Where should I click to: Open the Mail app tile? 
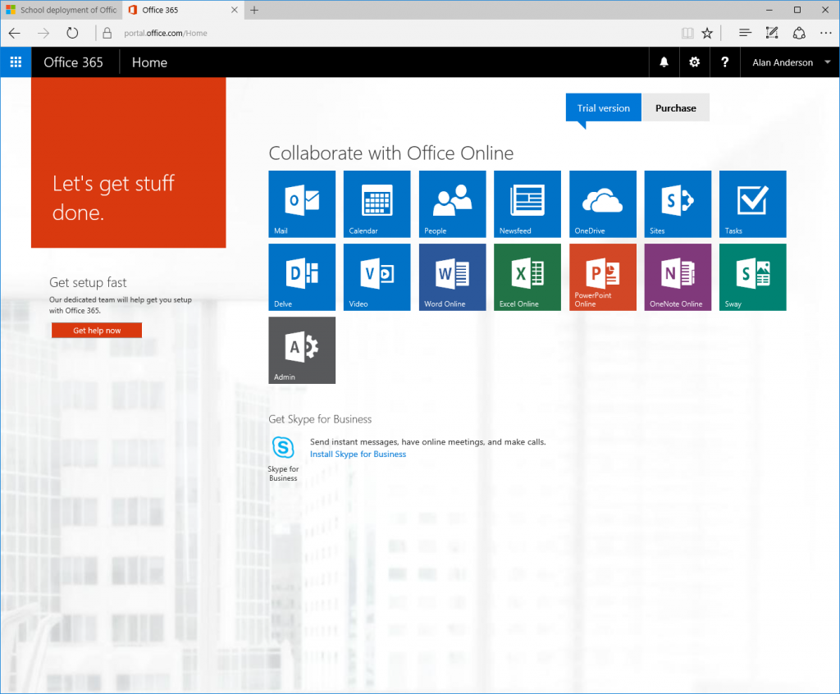(x=302, y=204)
